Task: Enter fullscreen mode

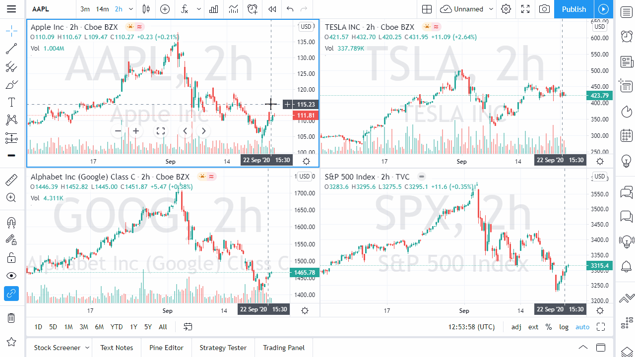Action: pos(525,9)
